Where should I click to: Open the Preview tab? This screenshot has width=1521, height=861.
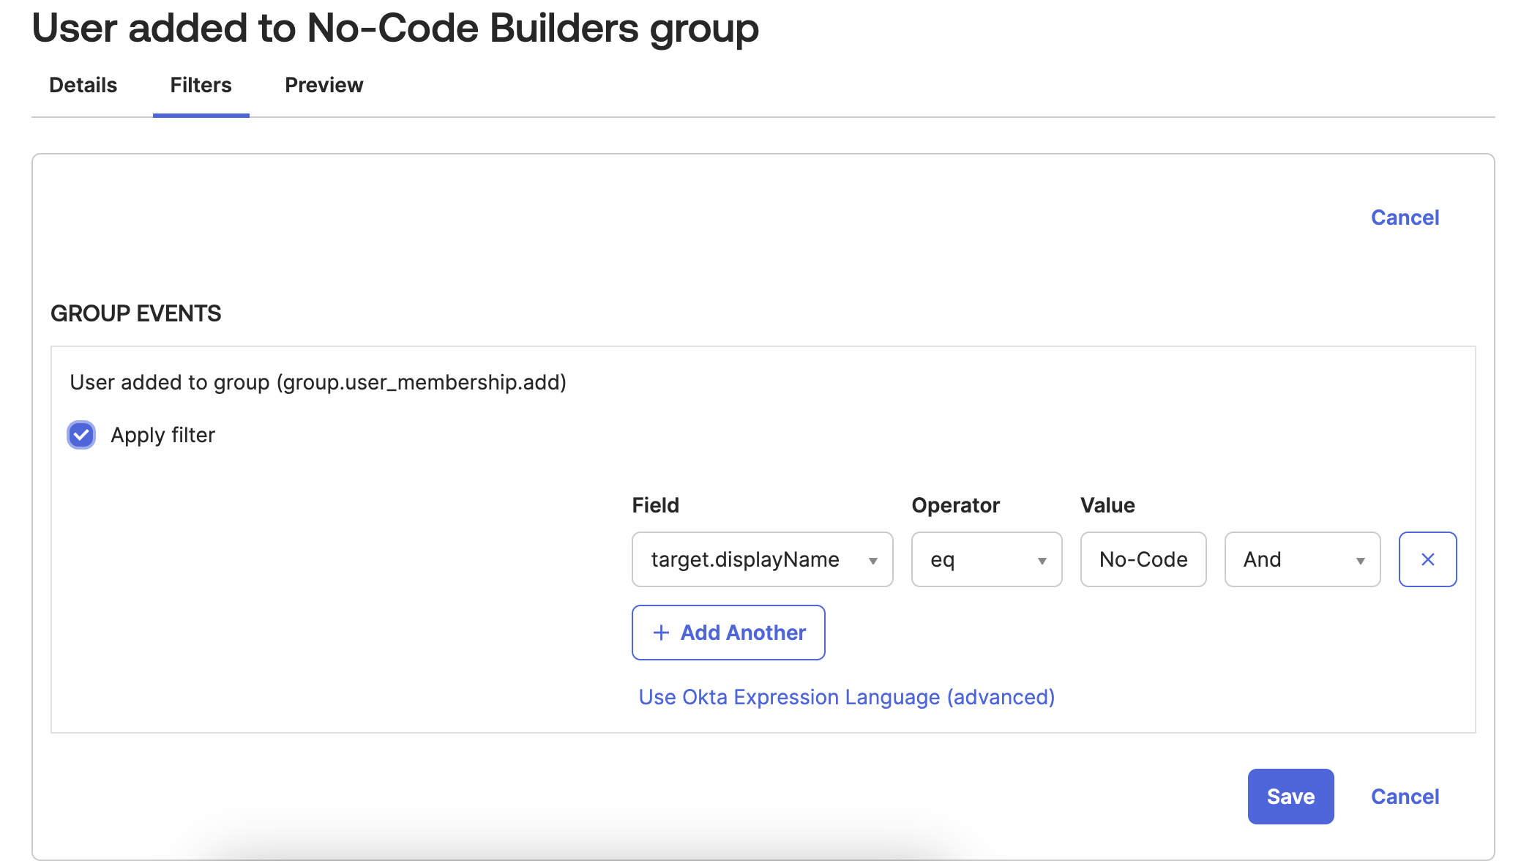[x=324, y=85]
